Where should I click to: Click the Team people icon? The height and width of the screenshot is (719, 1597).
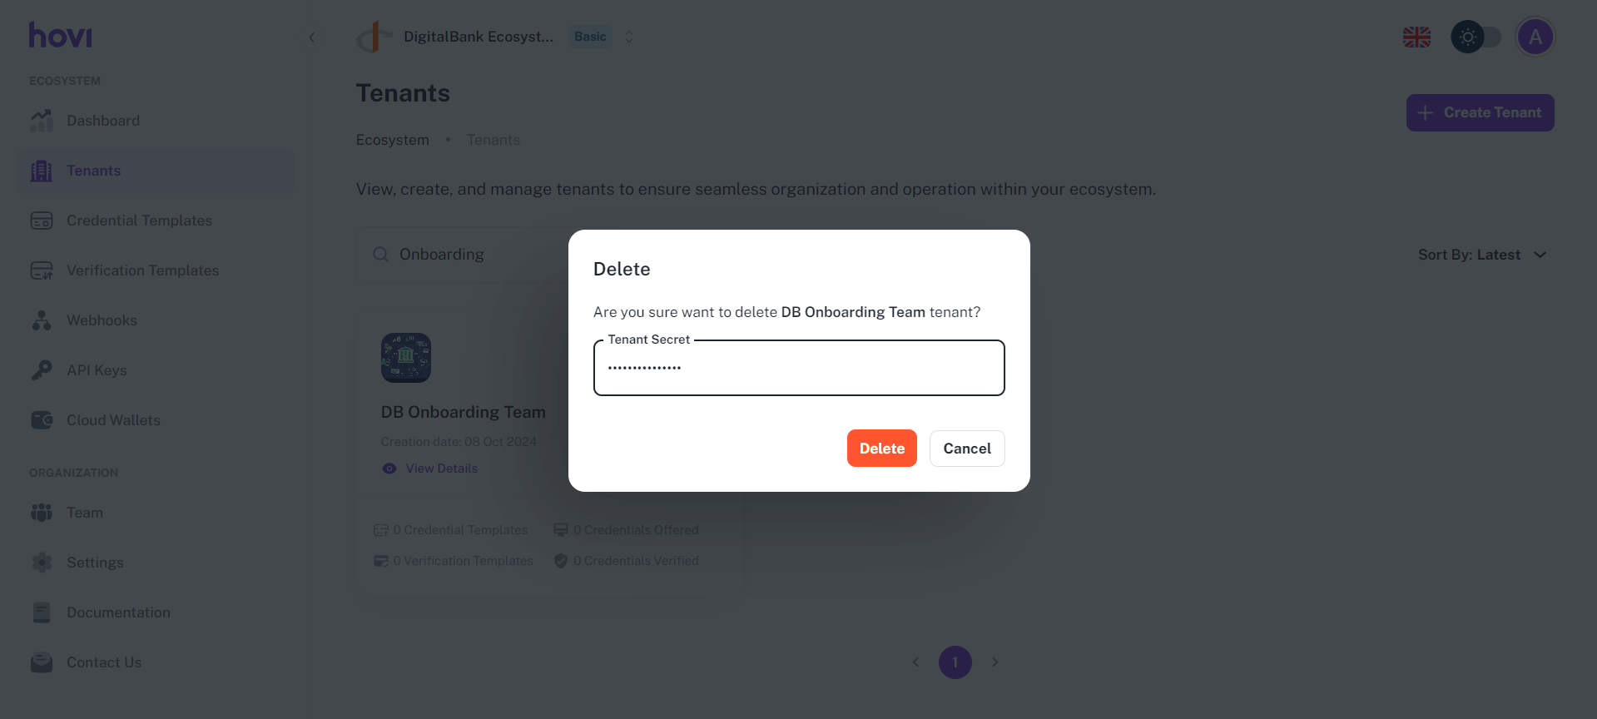(42, 513)
